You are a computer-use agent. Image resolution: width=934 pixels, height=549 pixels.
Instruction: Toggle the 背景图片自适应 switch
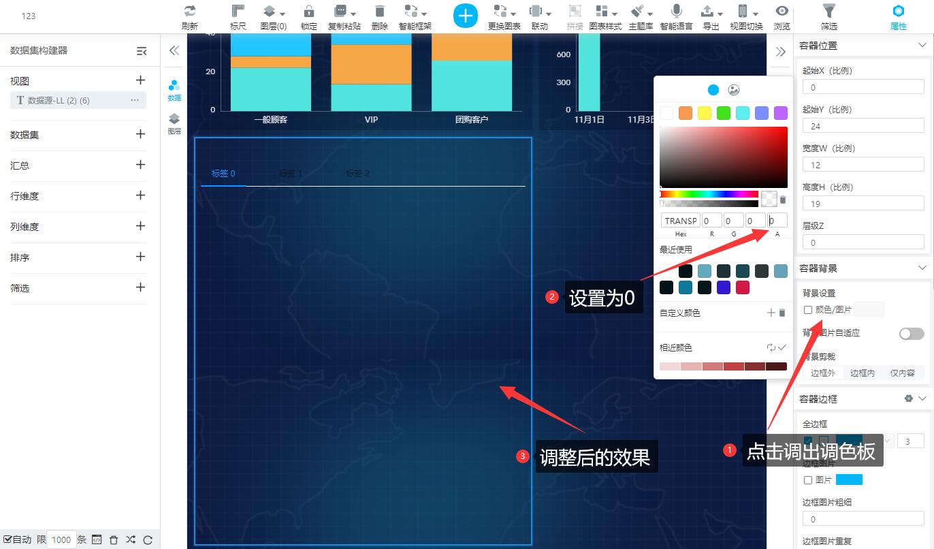coord(911,334)
